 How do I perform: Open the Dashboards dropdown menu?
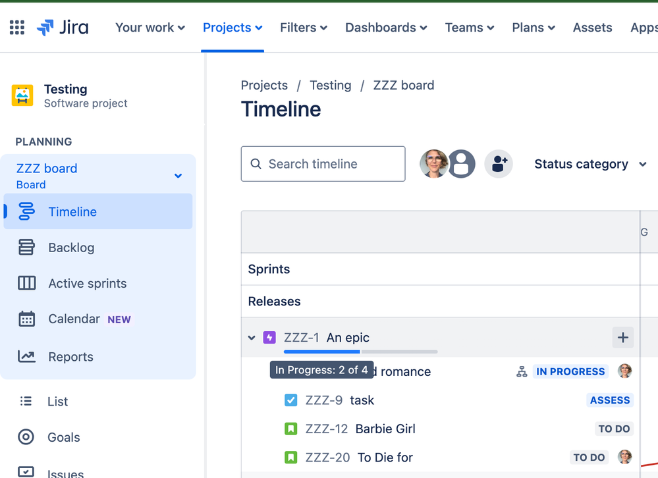click(x=386, y=28)
